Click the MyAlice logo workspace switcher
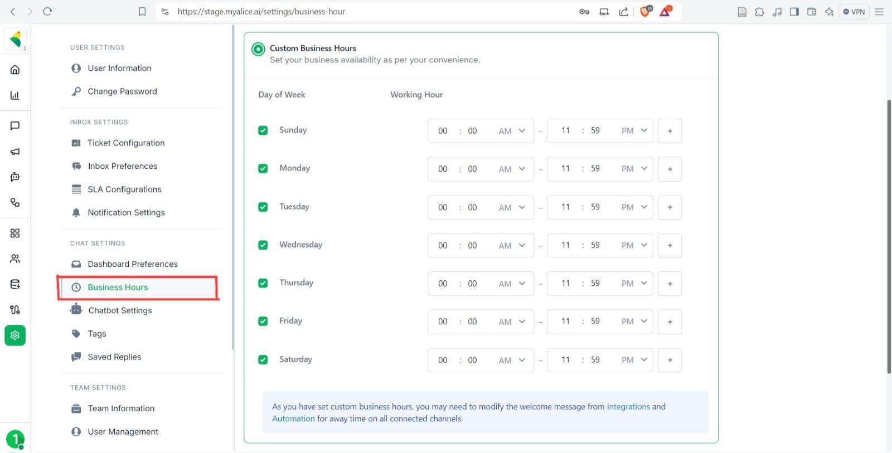 (x=16, y=39)
